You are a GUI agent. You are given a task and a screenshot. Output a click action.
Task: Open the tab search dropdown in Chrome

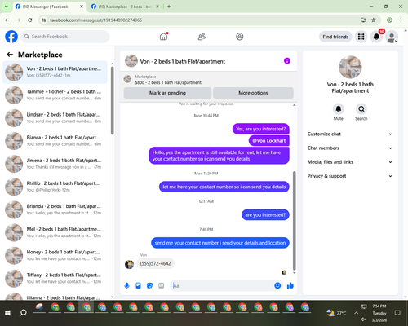(6, 7)
